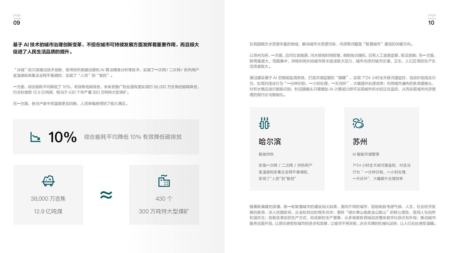The width and height of the screenshot is (449, 253).
Task: Click paragraph starting '一方面，综合能耗平均降低了'
Action: coord(106,90)
